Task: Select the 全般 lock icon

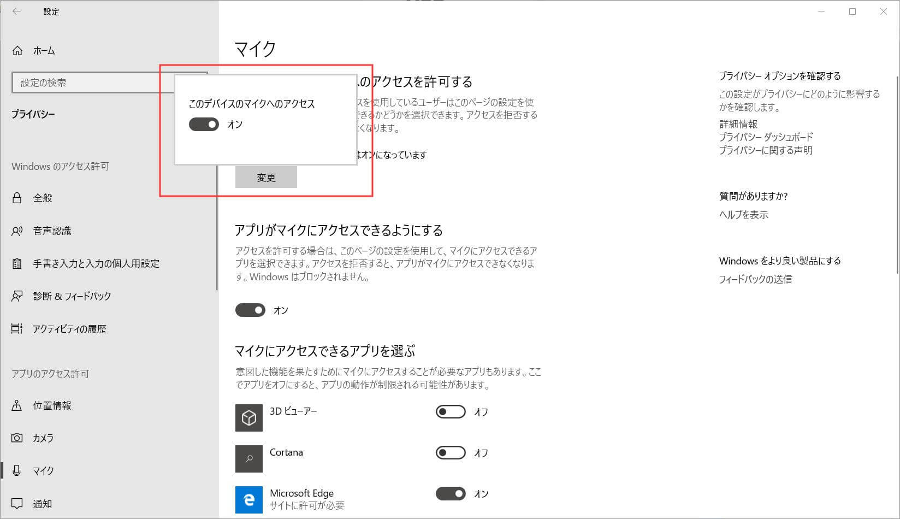Action: coord(17,198)
